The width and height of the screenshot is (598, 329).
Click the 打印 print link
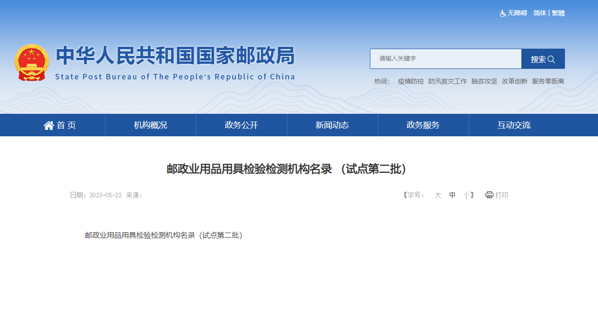point(502,195)
